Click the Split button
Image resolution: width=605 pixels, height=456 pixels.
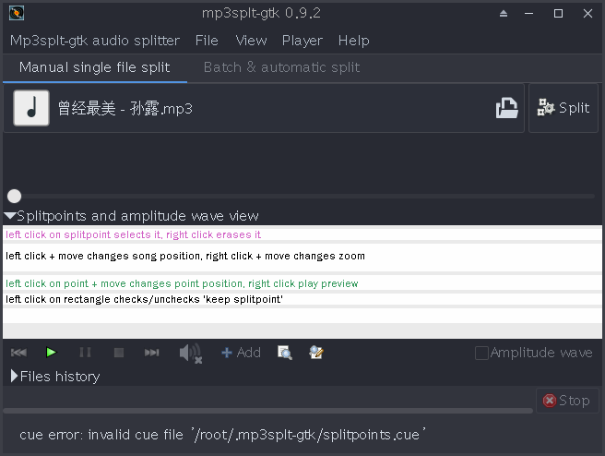563,108
